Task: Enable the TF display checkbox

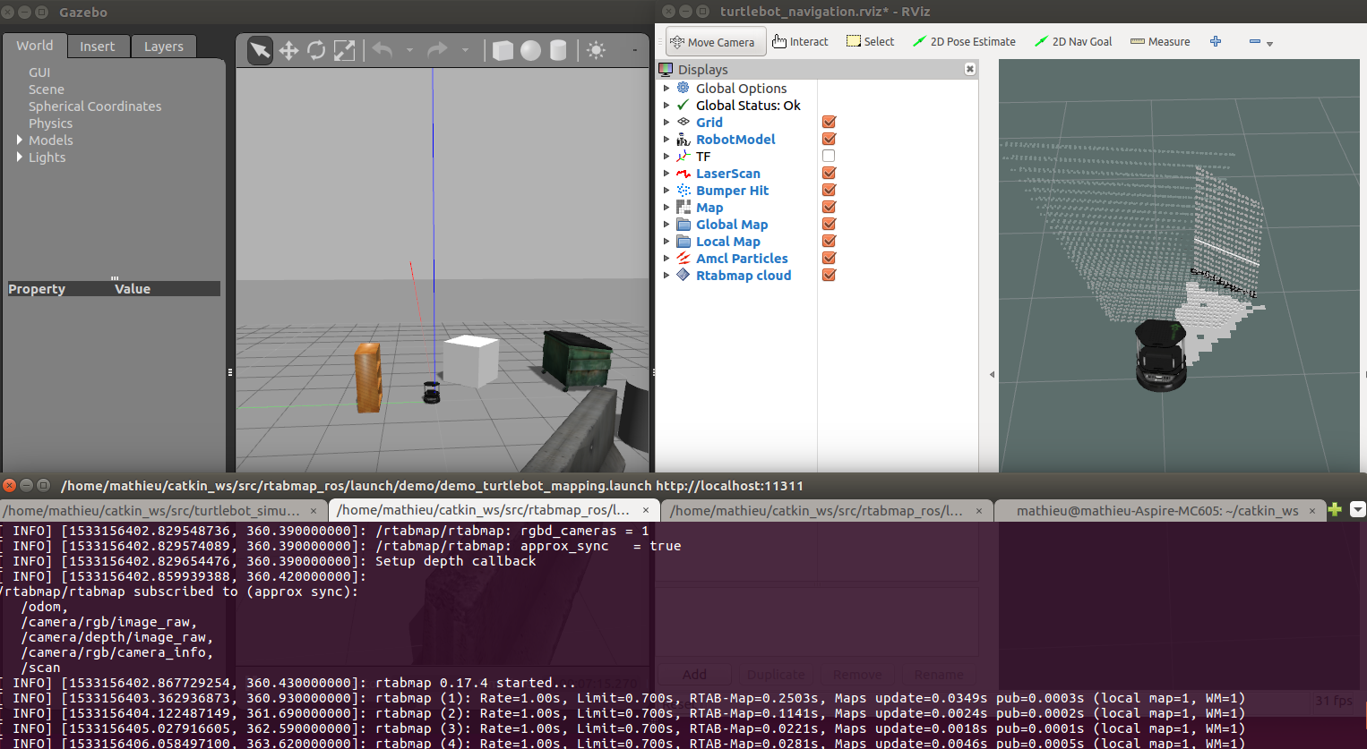Action: pyautogui.click(x=829, y=157)
